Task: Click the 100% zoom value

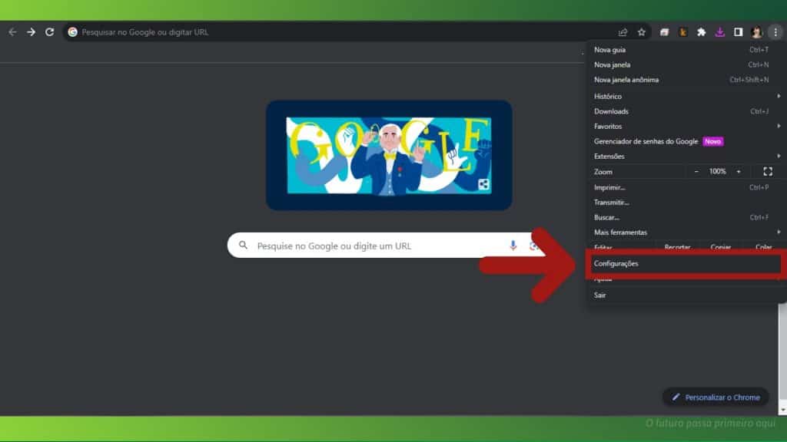Action: pos(718,171)
